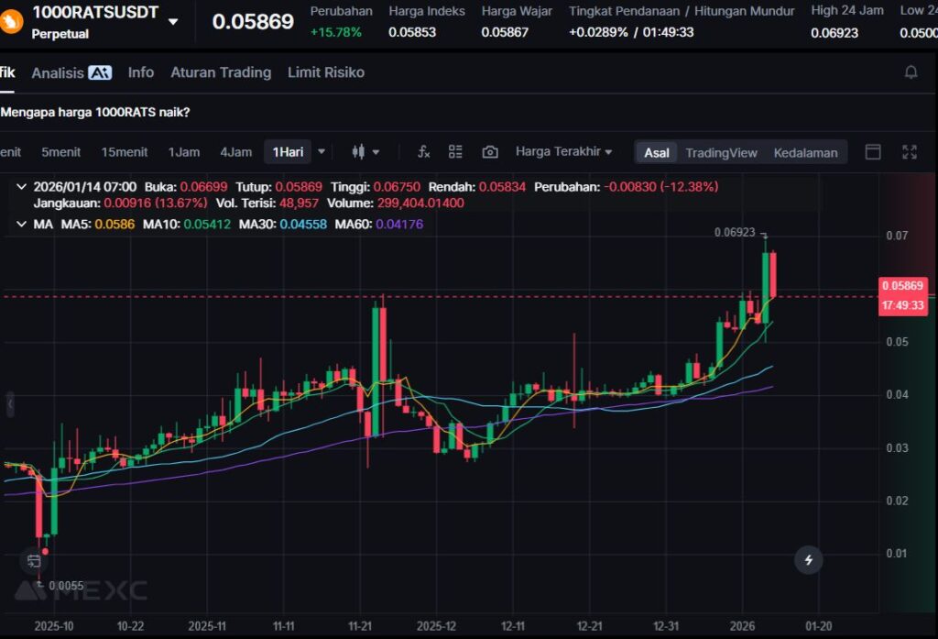Take a chart snapshot with camera icon
The width and height of the screenshot is (938, 639).
tap(490, 152)
